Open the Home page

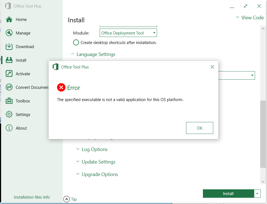(21, 20)
